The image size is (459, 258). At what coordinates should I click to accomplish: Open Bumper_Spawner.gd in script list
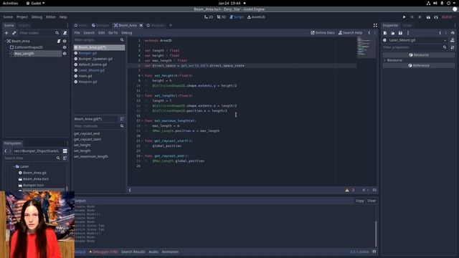coord(95,59)
